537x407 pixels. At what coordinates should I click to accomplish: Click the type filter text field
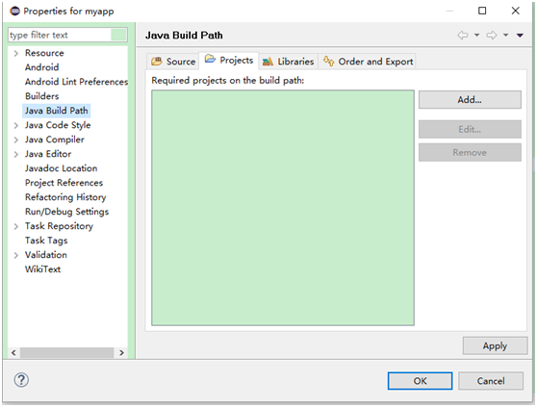[60, 35]
